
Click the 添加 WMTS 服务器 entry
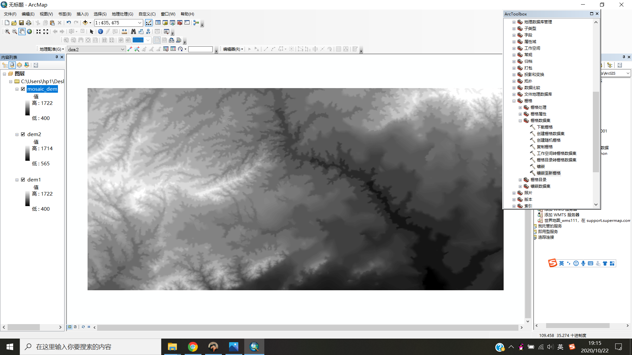click(562, 215)
